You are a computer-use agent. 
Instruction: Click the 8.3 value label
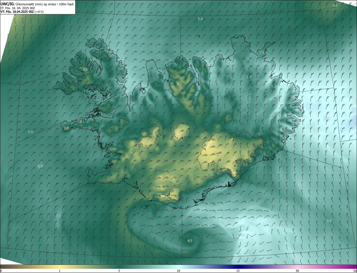300,185
